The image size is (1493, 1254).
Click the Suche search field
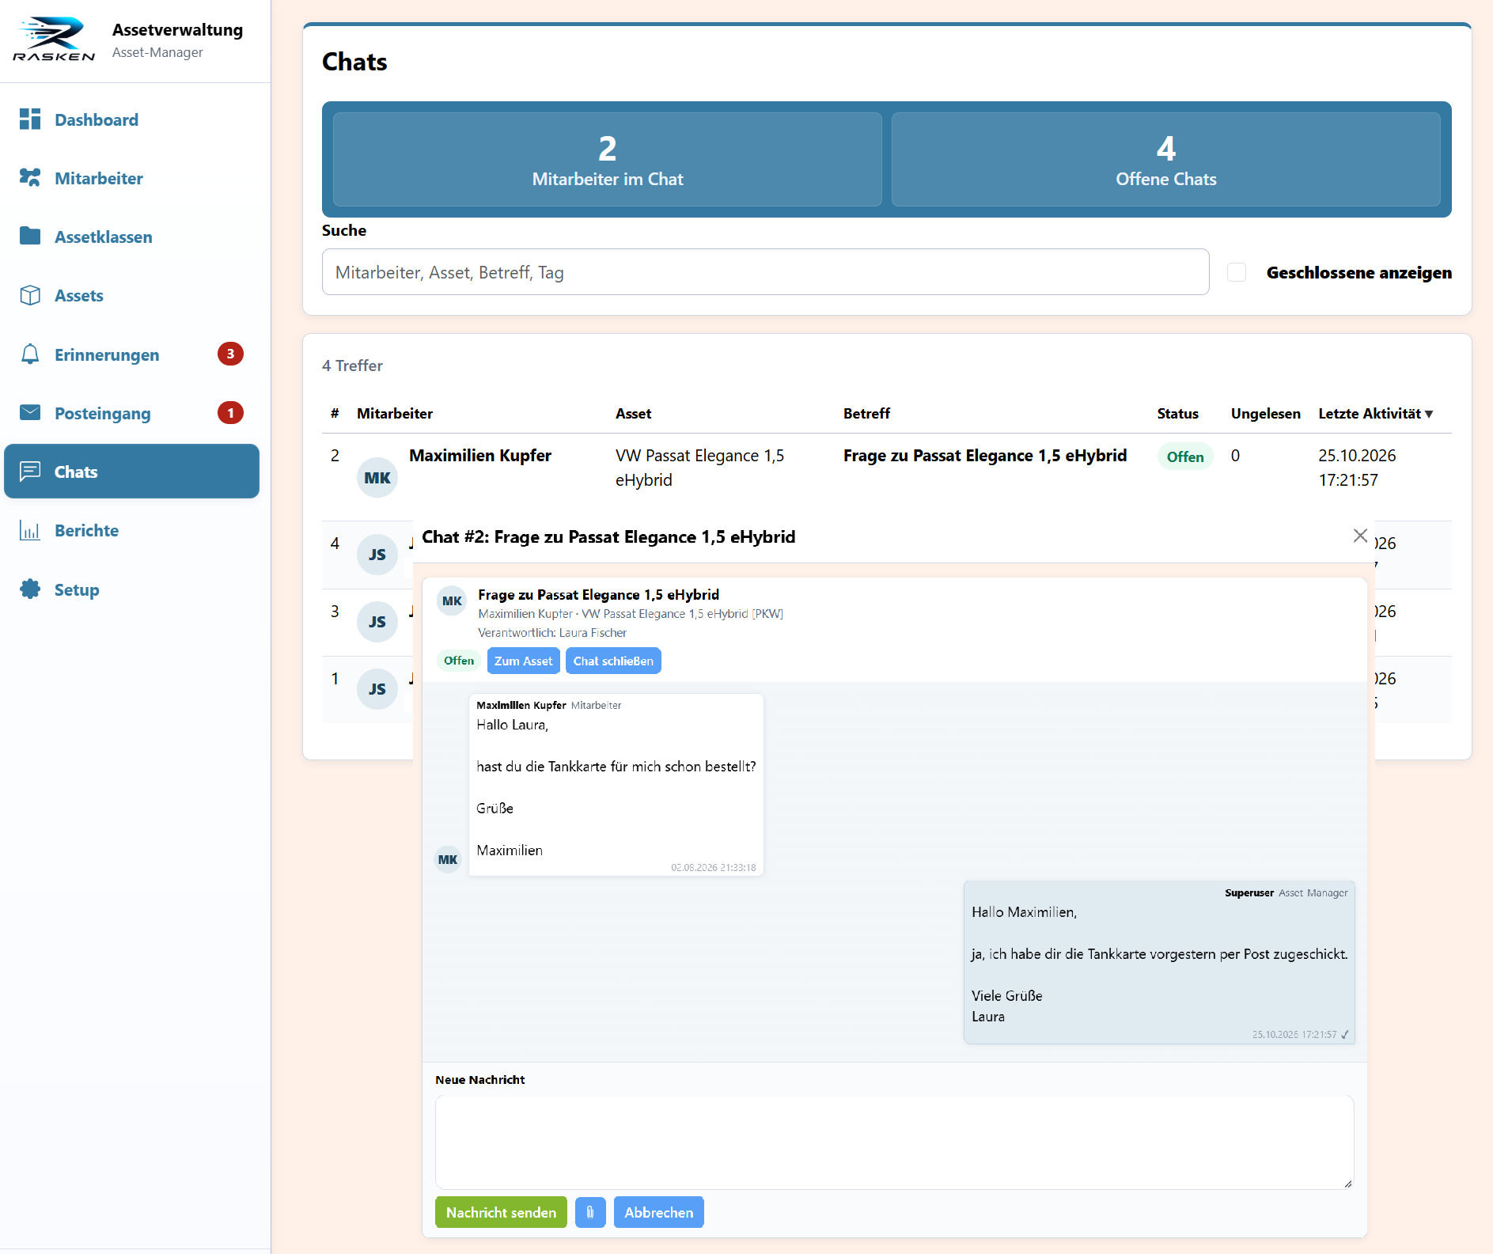tap(765, 272)
